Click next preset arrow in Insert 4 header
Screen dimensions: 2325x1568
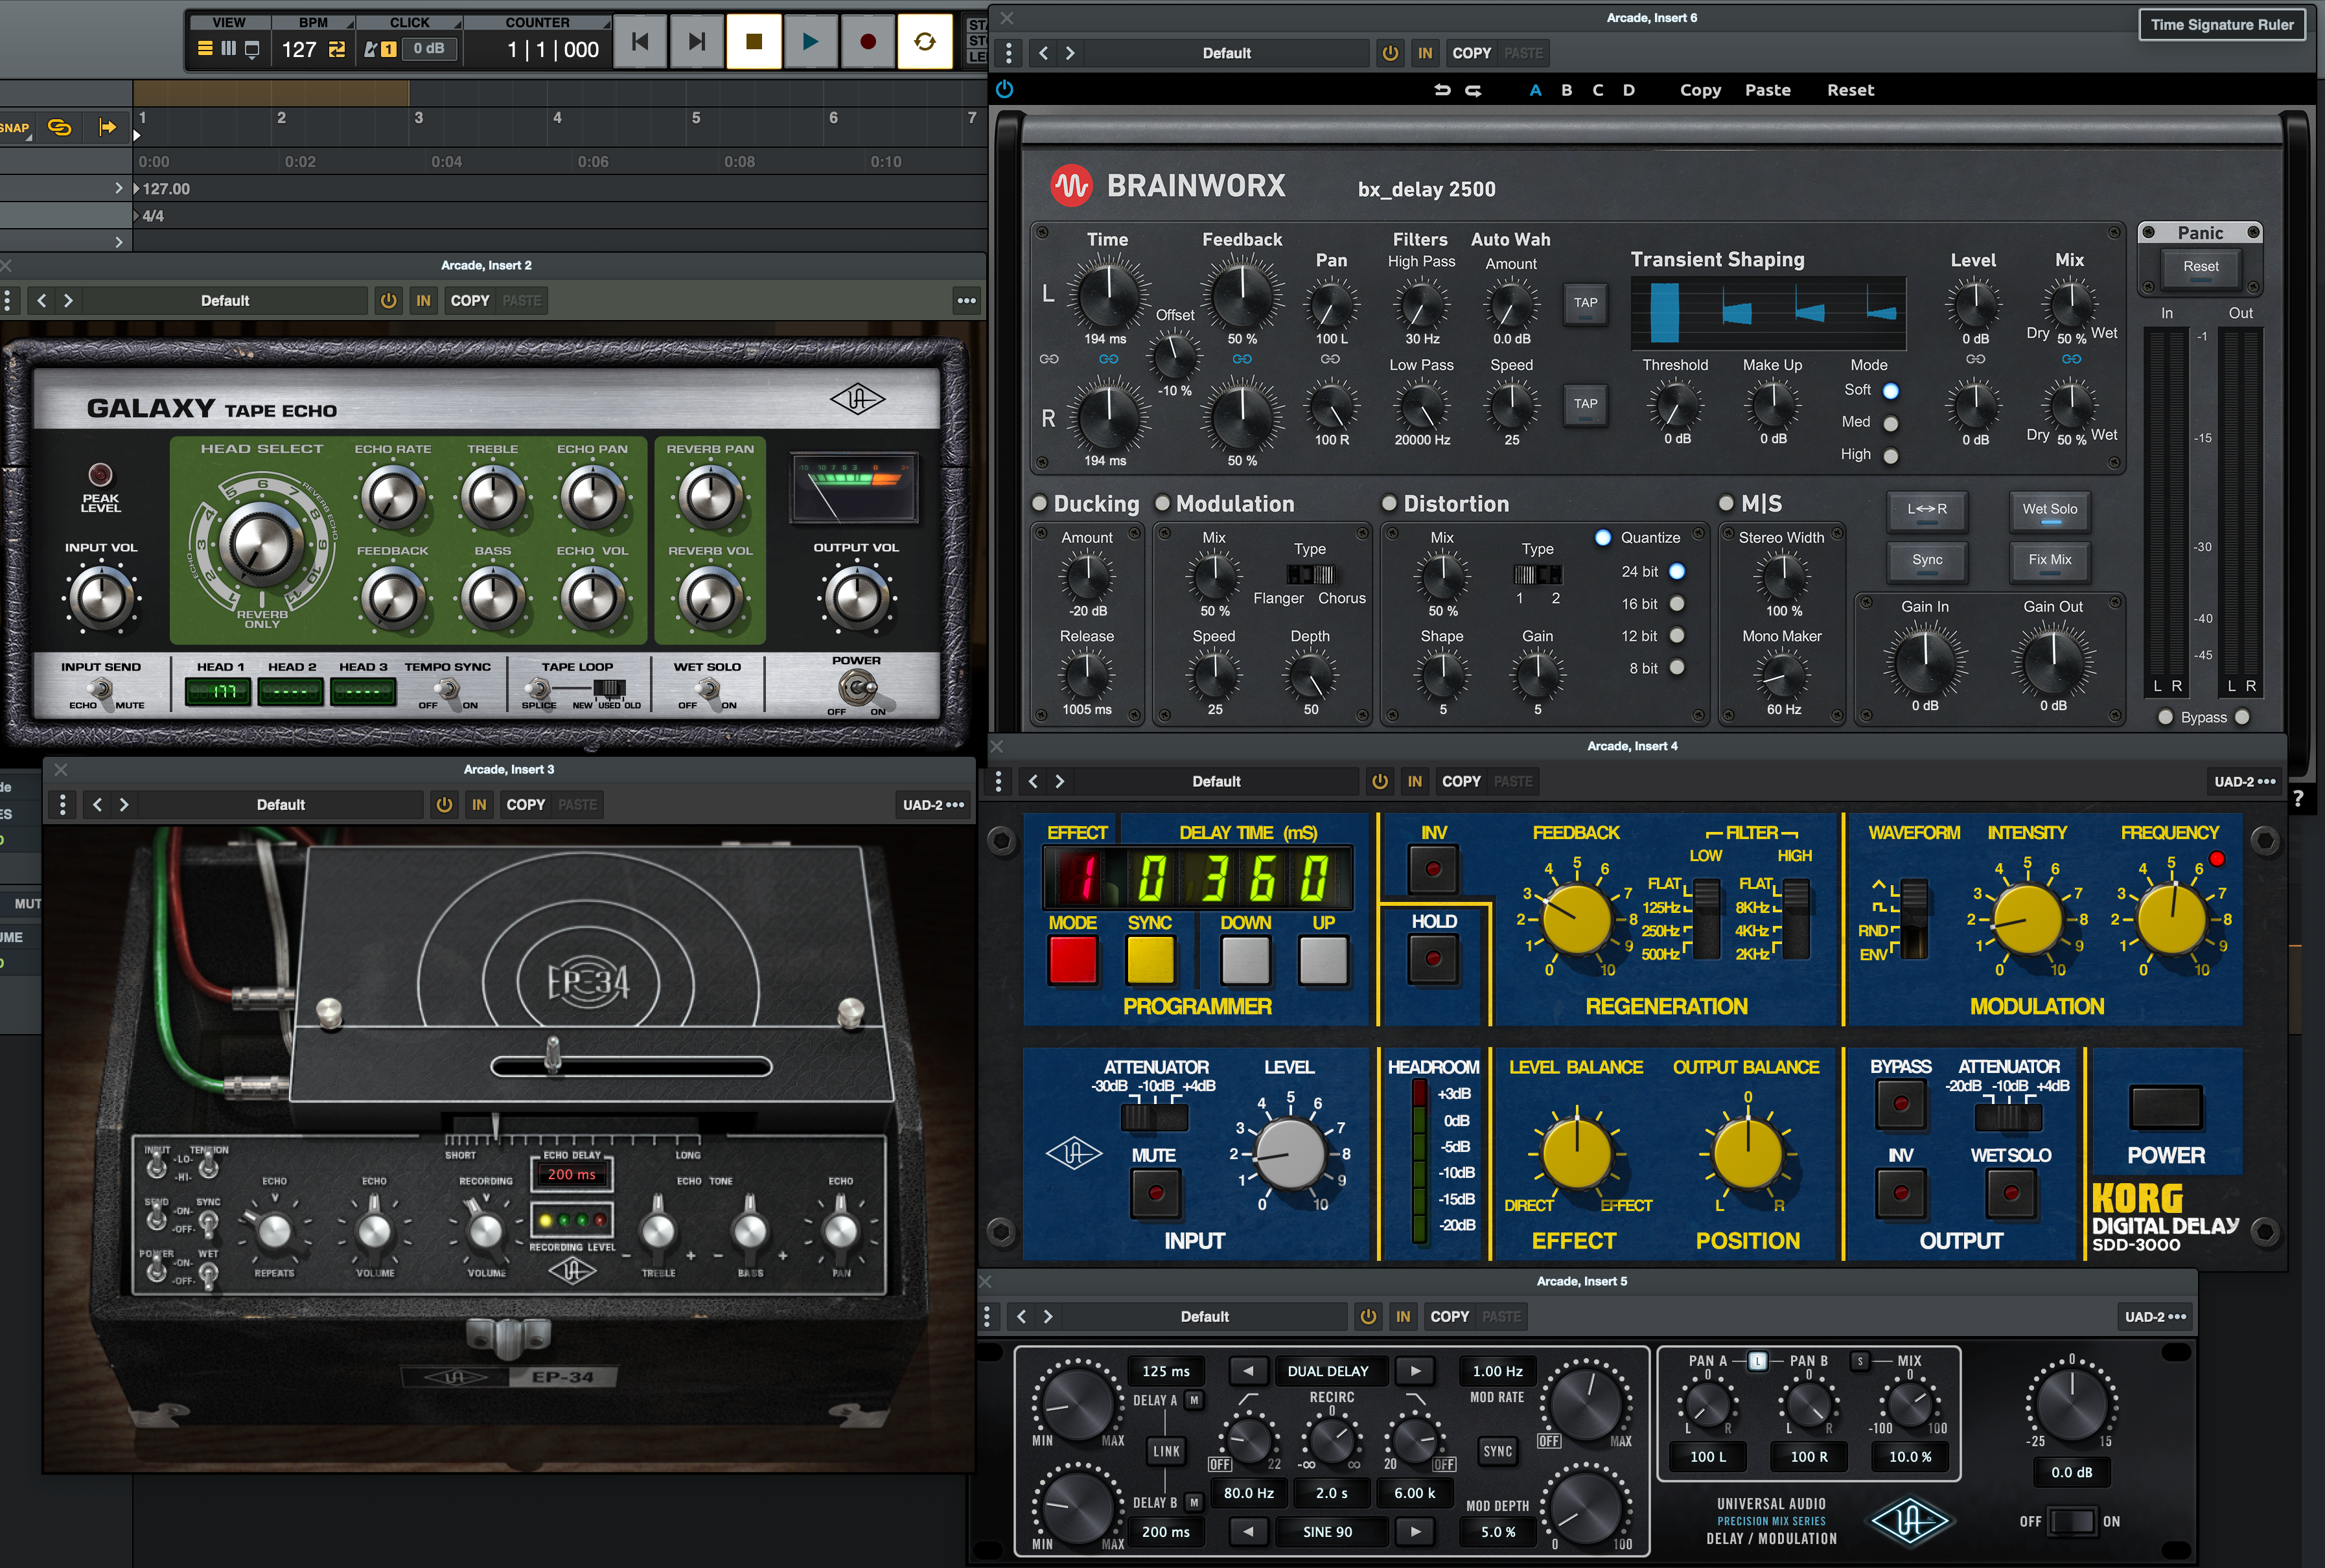click(x=1059, y=781)
